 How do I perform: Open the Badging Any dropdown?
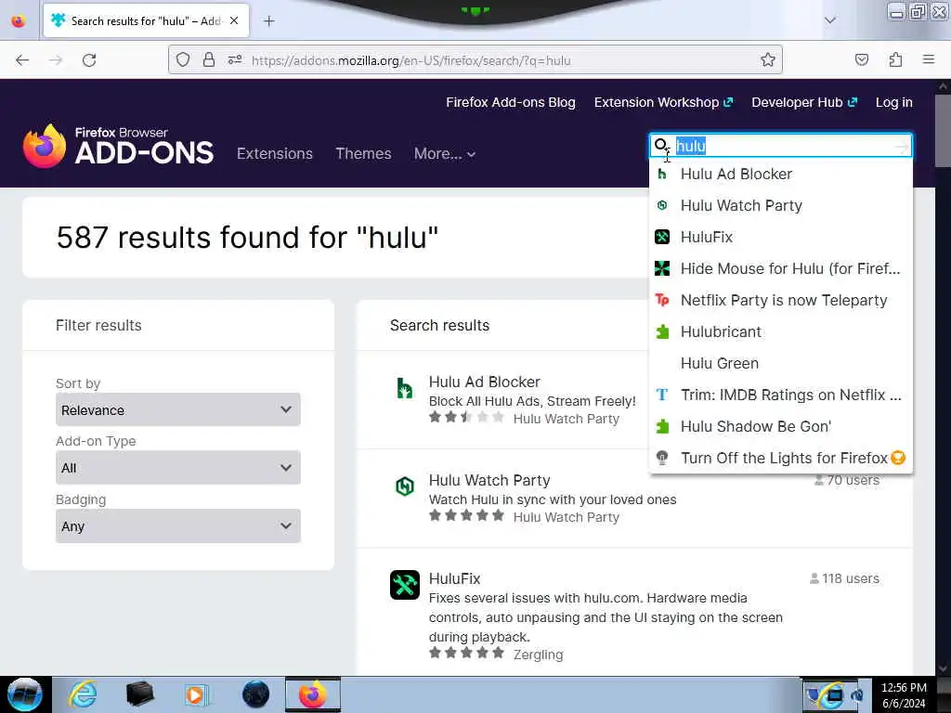(x=177, y=526)
